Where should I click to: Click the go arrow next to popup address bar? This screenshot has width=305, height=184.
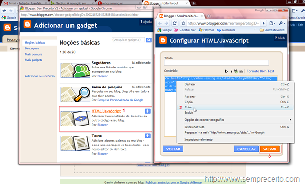point(264,23)
